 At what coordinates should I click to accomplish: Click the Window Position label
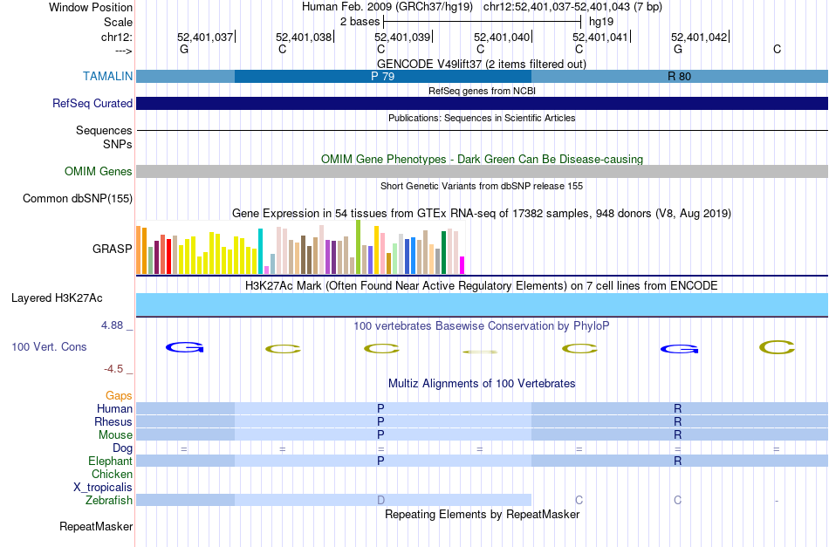(91, 7)
